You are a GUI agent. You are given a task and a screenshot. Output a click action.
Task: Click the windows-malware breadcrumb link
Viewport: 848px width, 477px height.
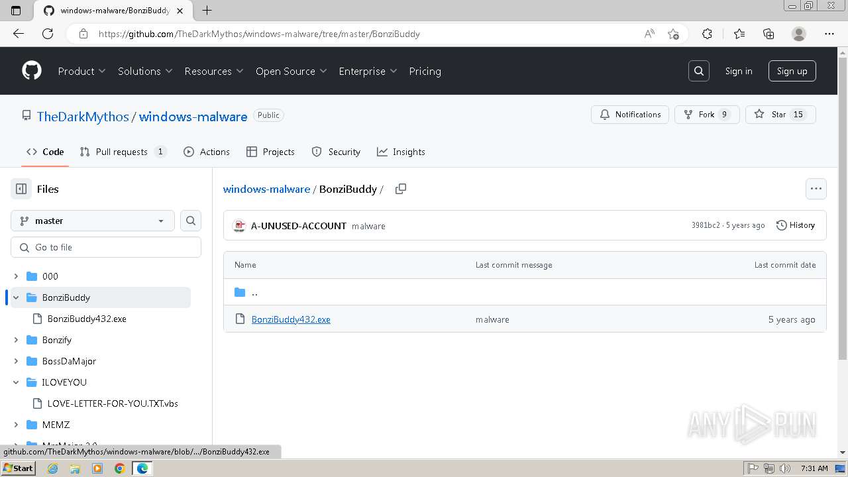(266, 189)
